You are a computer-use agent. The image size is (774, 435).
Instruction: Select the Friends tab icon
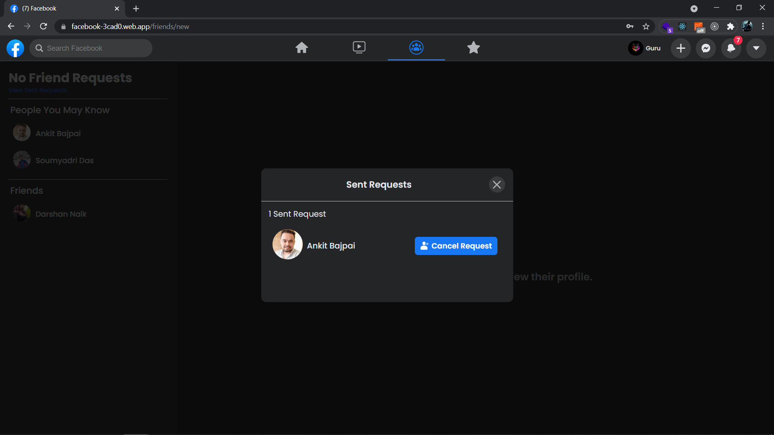tap(416, 48)
